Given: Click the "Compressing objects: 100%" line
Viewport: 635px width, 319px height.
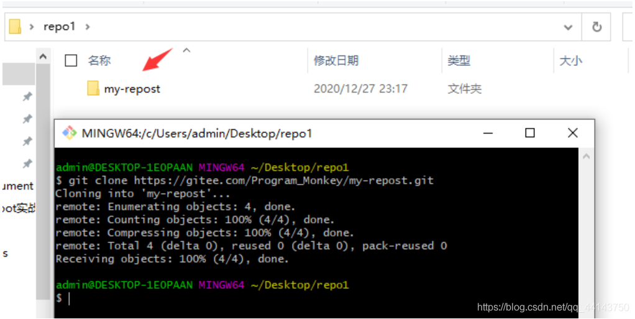Looking at the screenshot, I should tap(204, 233).
